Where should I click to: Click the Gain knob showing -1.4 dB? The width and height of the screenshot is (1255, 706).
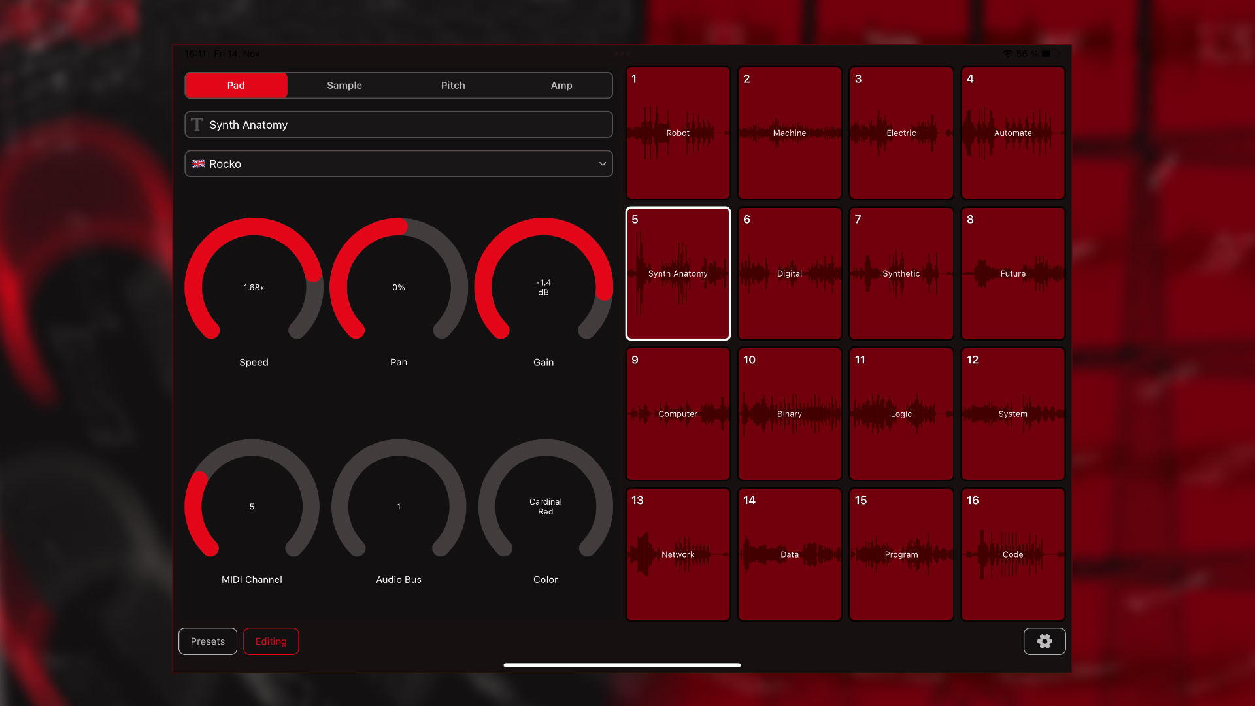point(543,287)
